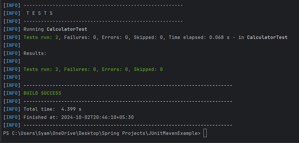299x143 pixels.
Task: Click the [INFO] tag beside 'Results:'
Action: pyautogui.click(x=12, y=53)
